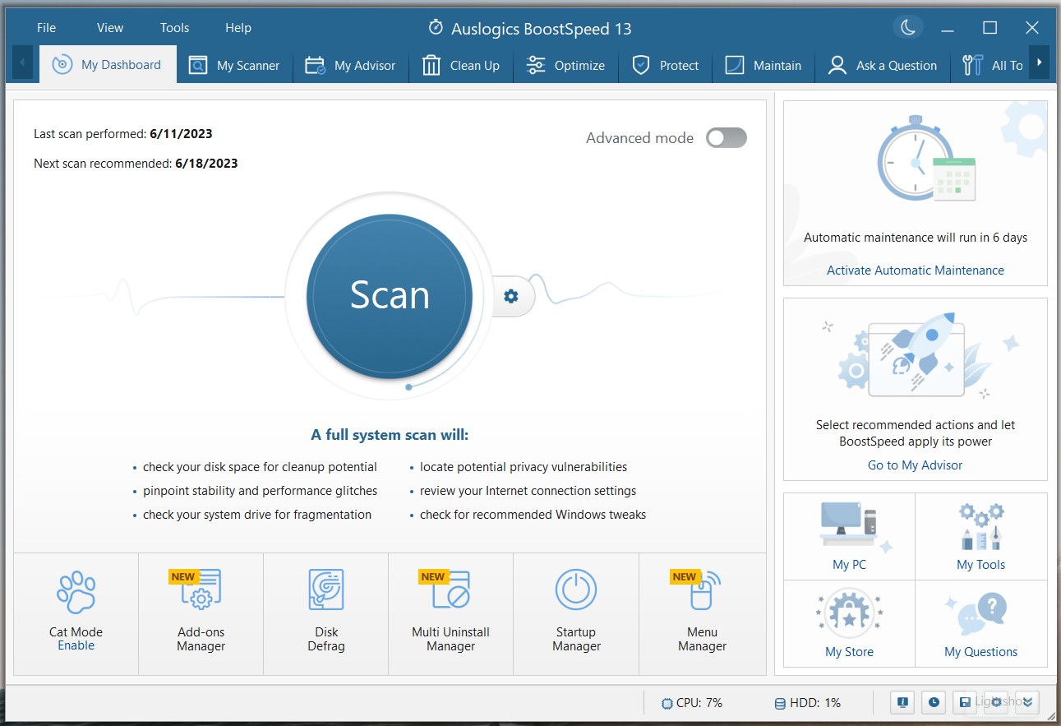Click Activate Automatic Maintenance link

coord(915,270)
